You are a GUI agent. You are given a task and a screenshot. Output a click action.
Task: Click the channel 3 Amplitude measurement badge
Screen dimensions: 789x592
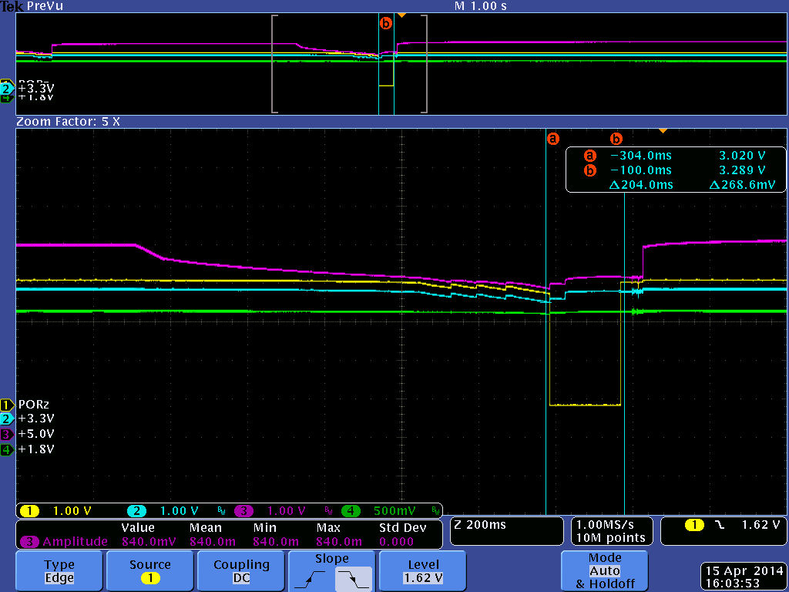coord(29,542)
